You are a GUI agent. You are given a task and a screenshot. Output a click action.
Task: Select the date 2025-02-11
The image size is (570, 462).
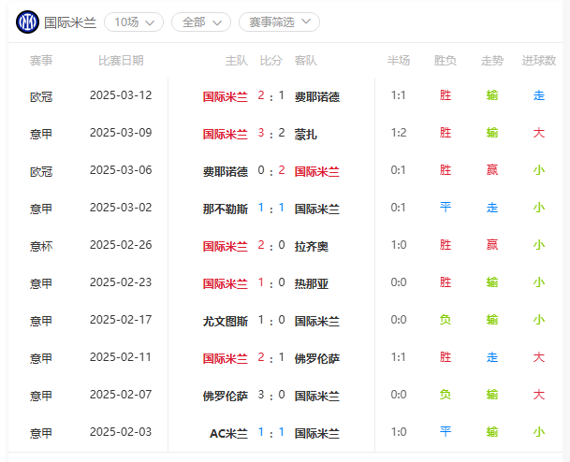click(x=121, y=357)
